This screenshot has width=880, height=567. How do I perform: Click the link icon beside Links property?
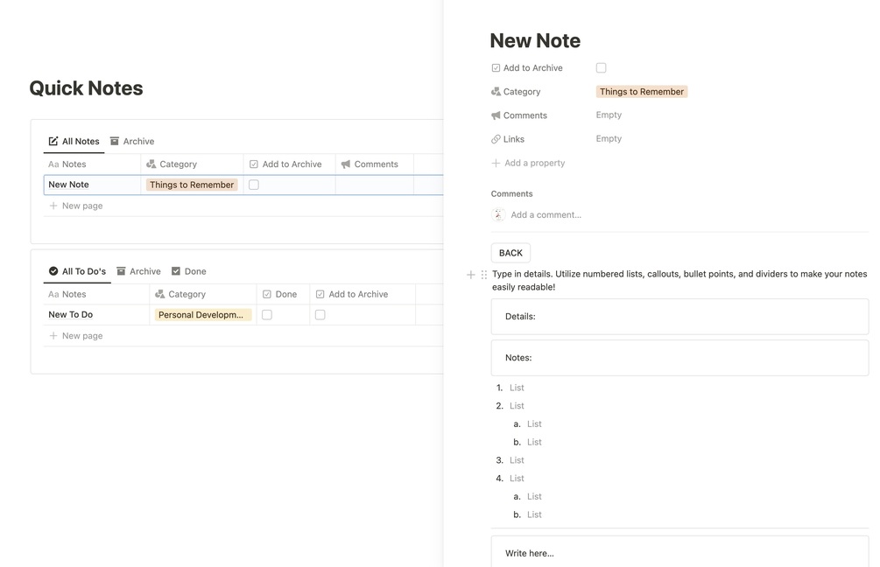[x=496, y=139]
